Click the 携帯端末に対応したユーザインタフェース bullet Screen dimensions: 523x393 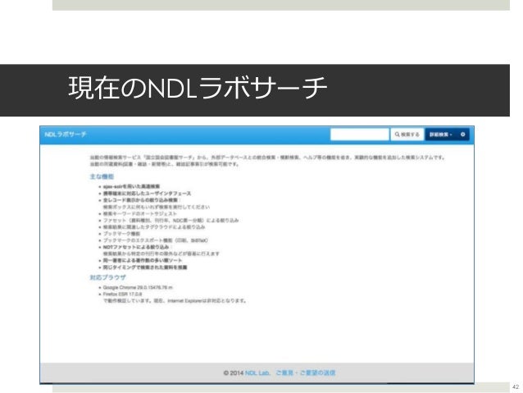(x=147, y=194)
